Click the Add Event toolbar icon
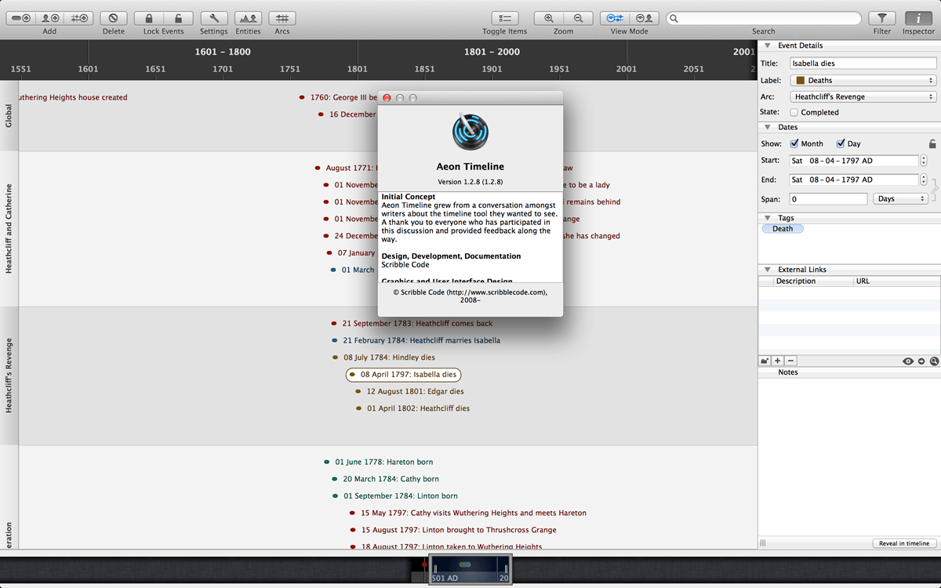941x588 pixels. 22,18
